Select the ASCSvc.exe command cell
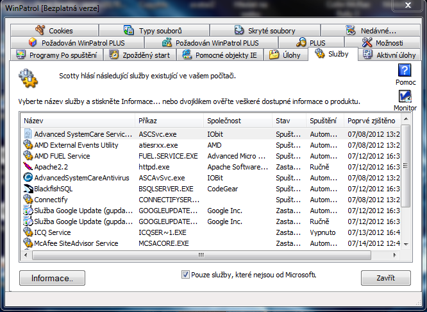Screen dimensions: 427x312 (158, 134)
